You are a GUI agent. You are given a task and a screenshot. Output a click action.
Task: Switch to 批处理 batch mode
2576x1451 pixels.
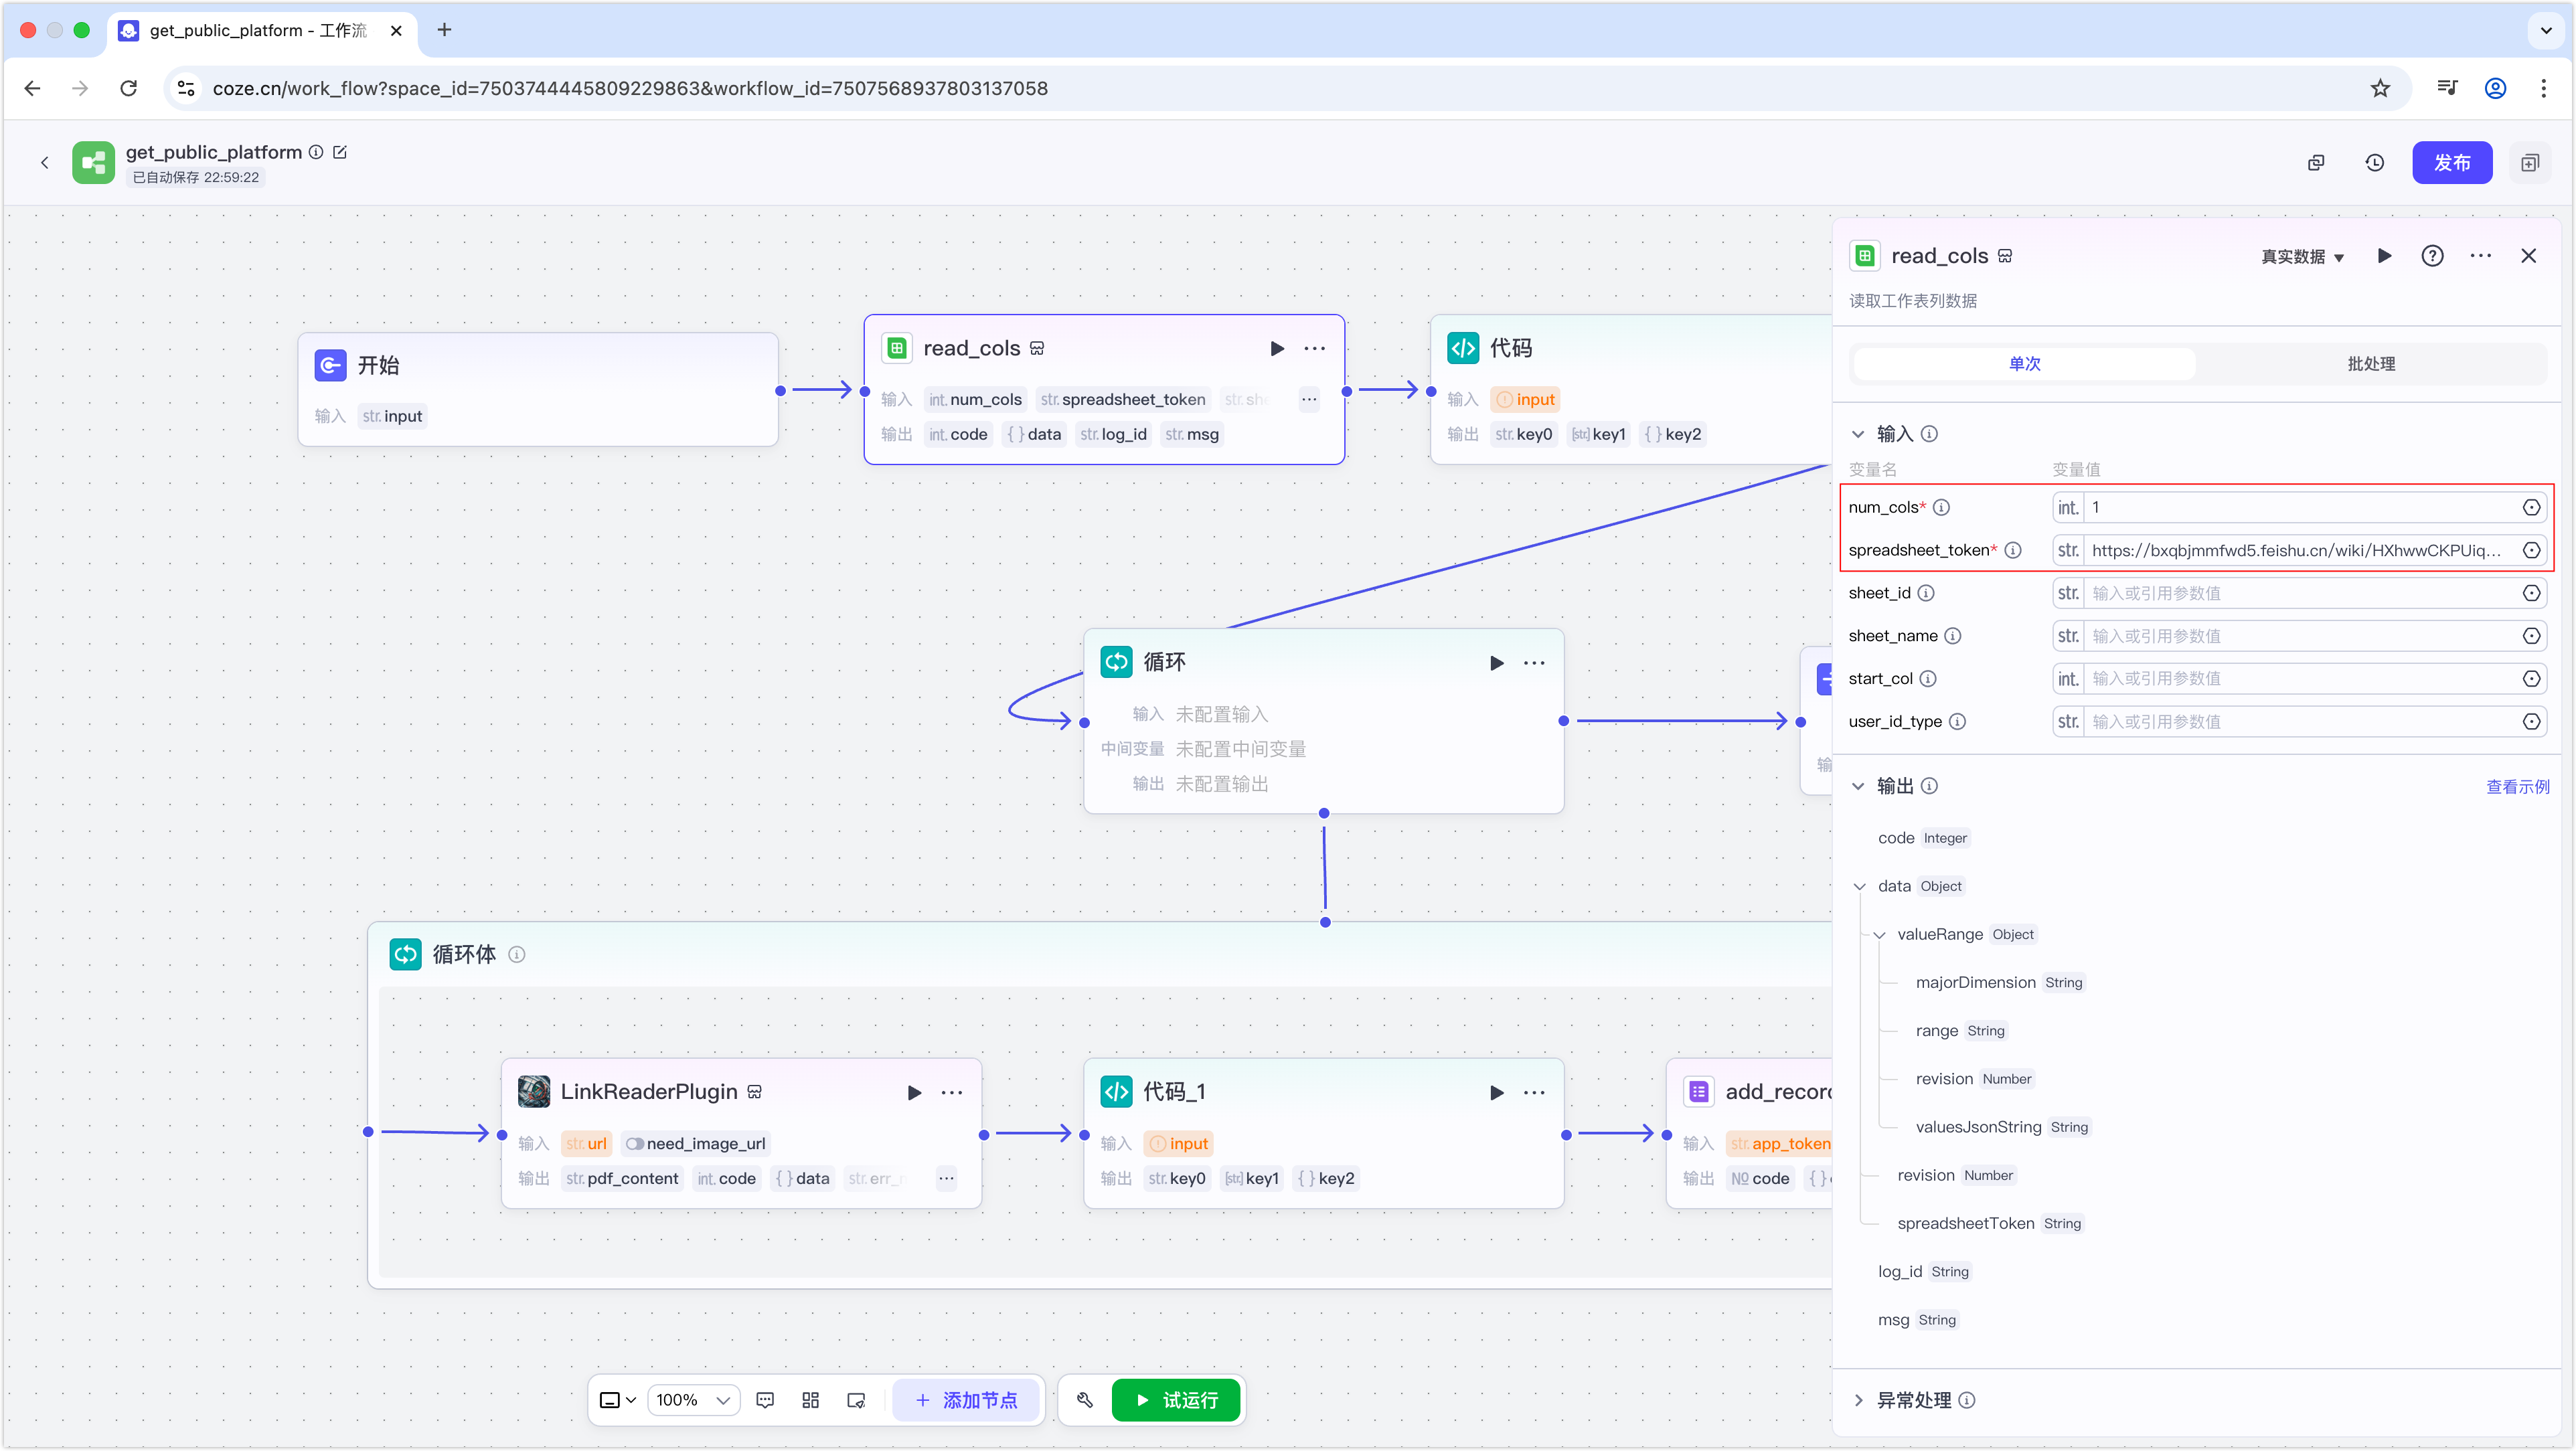coord(2371,364)
